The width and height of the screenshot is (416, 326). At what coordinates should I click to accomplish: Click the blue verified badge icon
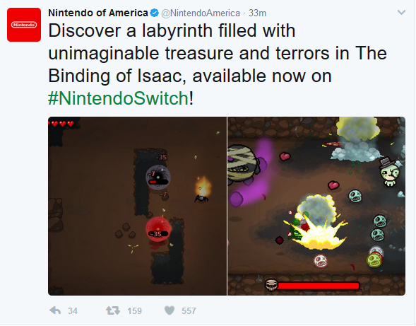click(155, 13)
